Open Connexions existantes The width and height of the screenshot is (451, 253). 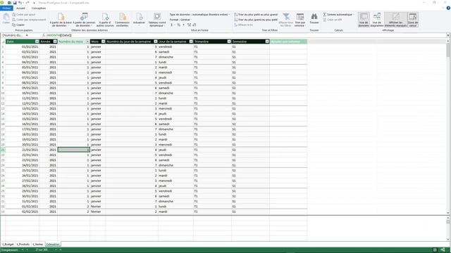pos(122,20)
